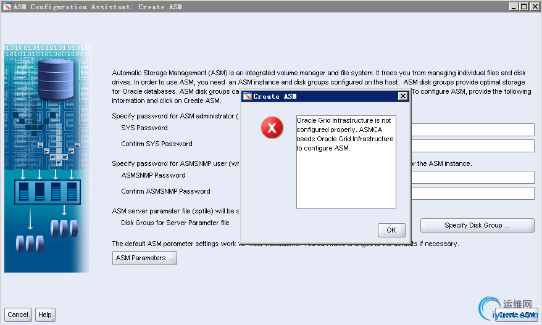
Task: Focus the SYS Password field
Action: 472,130
